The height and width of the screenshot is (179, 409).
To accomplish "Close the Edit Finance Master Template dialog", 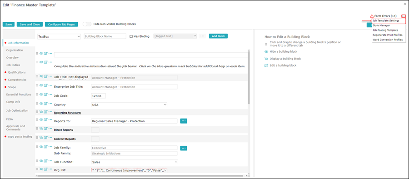I will tap(404, 4).
